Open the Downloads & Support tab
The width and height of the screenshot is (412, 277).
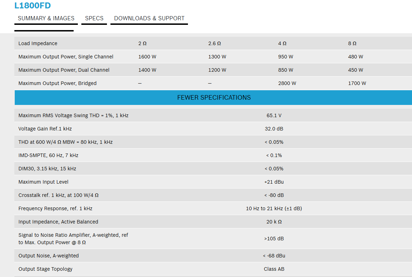pyautogui.click(x=149, y=18)
